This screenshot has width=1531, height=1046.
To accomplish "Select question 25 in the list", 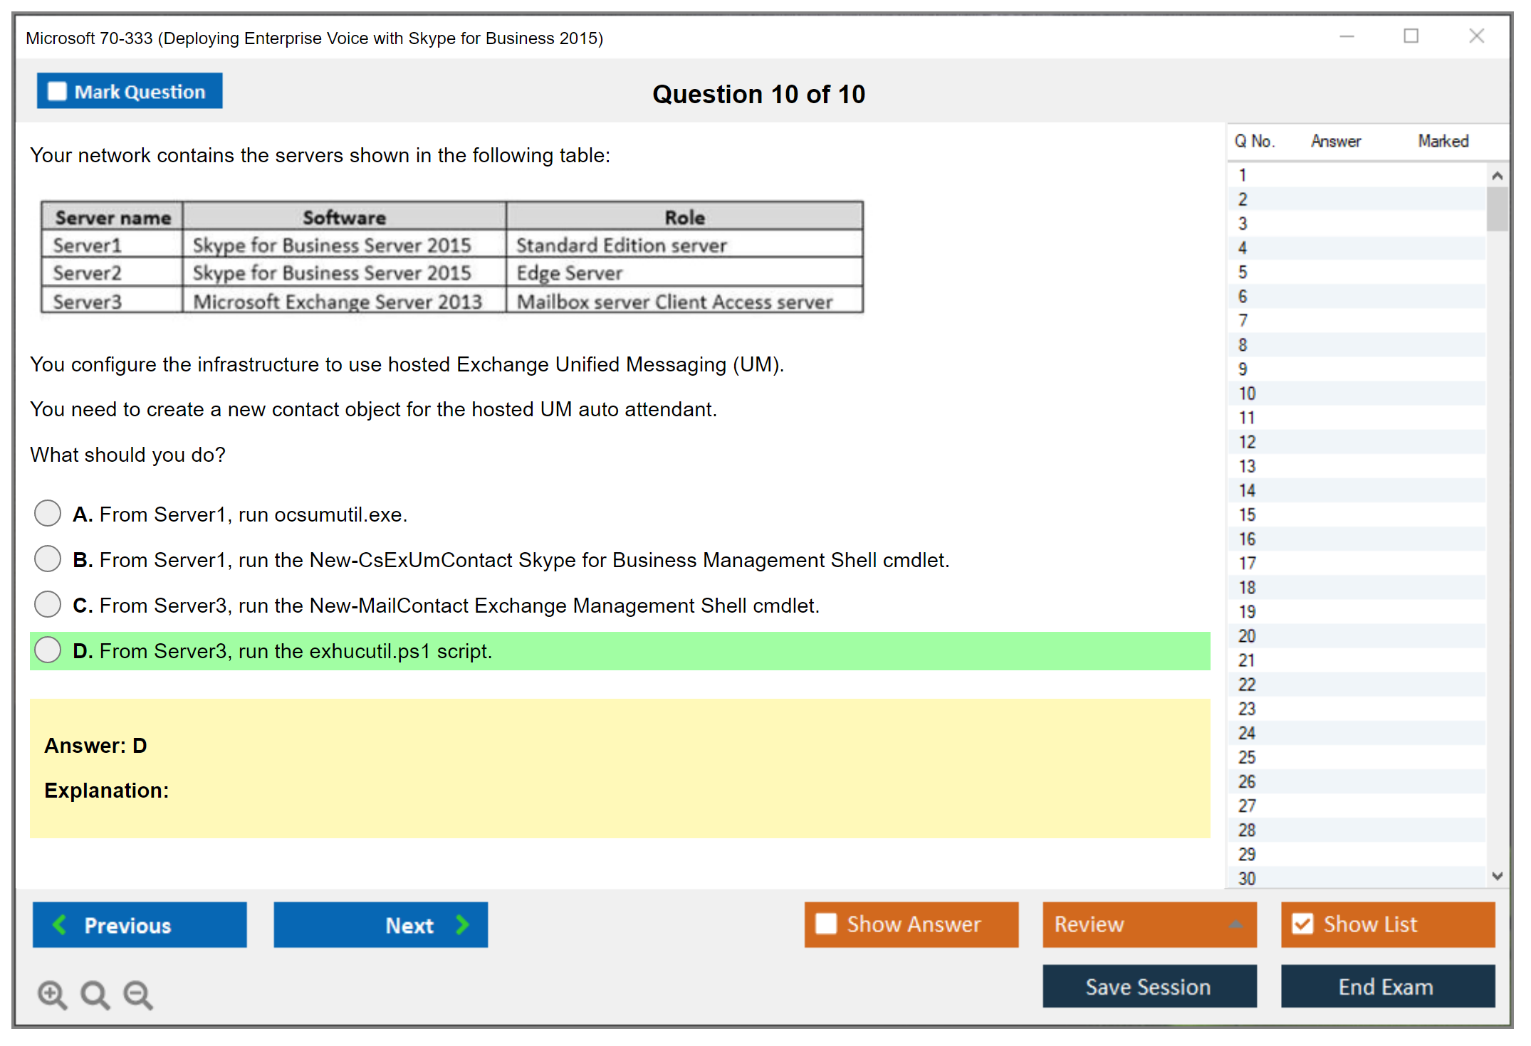I will (1247, 757).
